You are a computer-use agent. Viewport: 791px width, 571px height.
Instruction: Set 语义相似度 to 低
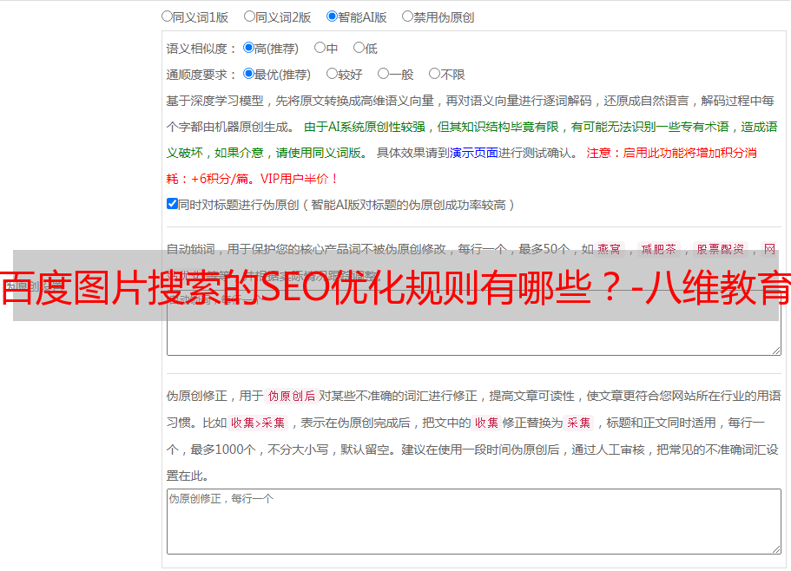point(359,48)
